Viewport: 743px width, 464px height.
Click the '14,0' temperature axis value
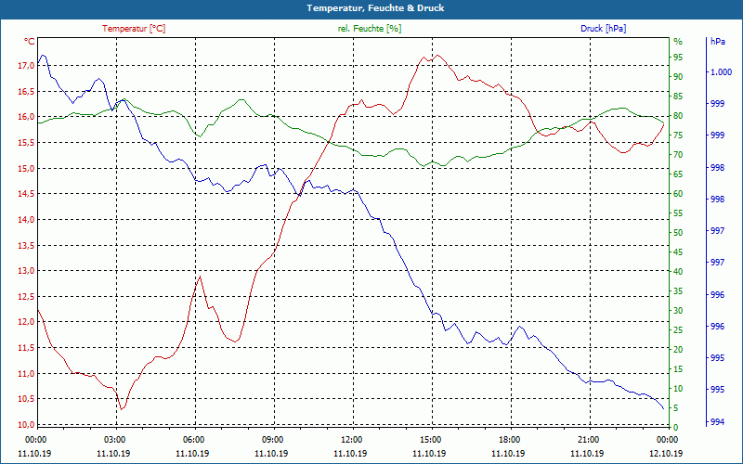(26, 220)
